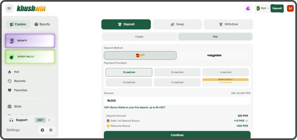Click the hexagon settings icon
297x140 pixels.
[x=42, y=130]
